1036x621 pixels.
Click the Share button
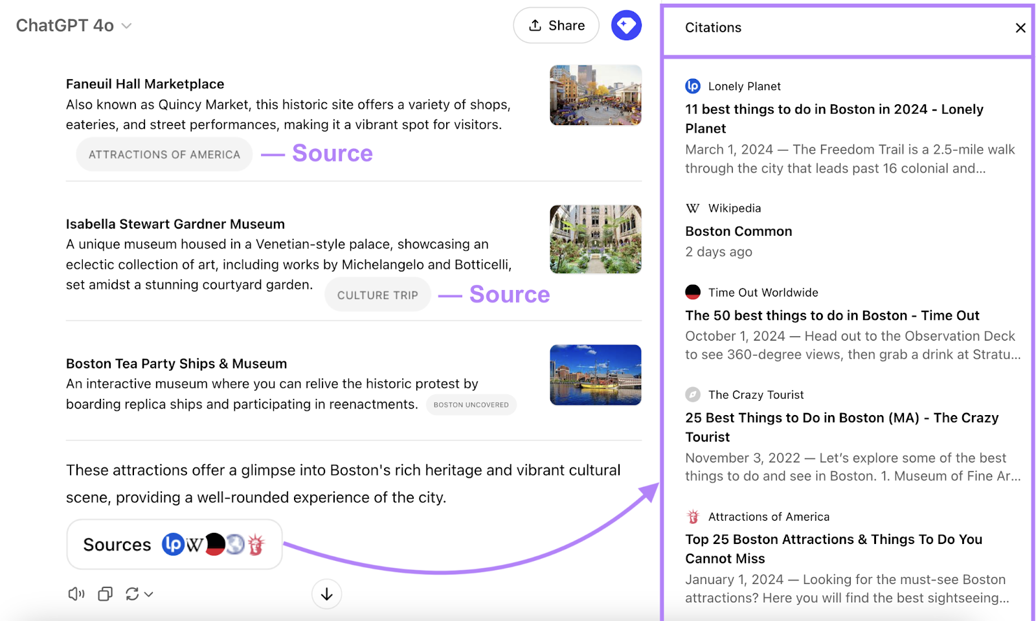pyautogui.click(x=556, y=25)
